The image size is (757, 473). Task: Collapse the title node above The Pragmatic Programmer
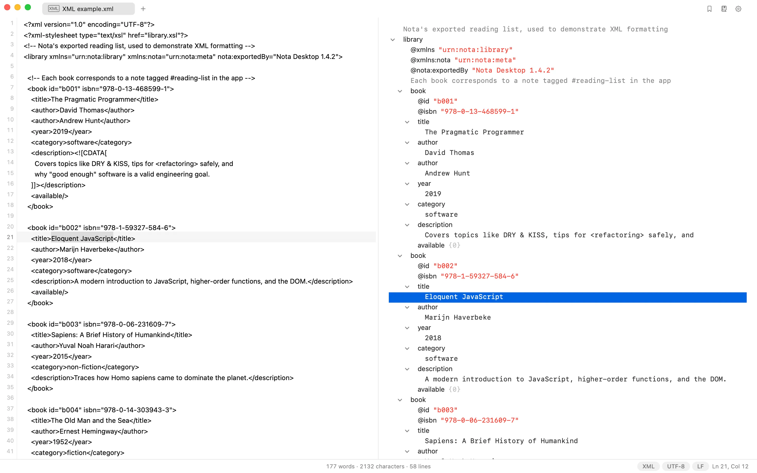click(407, 122)
